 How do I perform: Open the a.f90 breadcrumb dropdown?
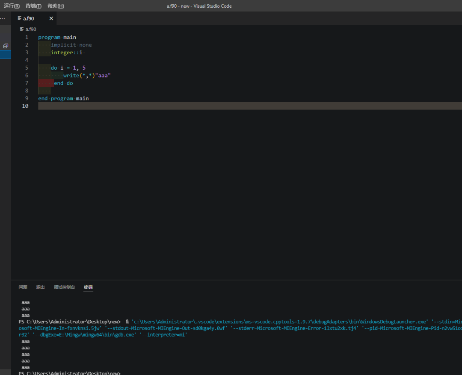click(x=30, y=29)
